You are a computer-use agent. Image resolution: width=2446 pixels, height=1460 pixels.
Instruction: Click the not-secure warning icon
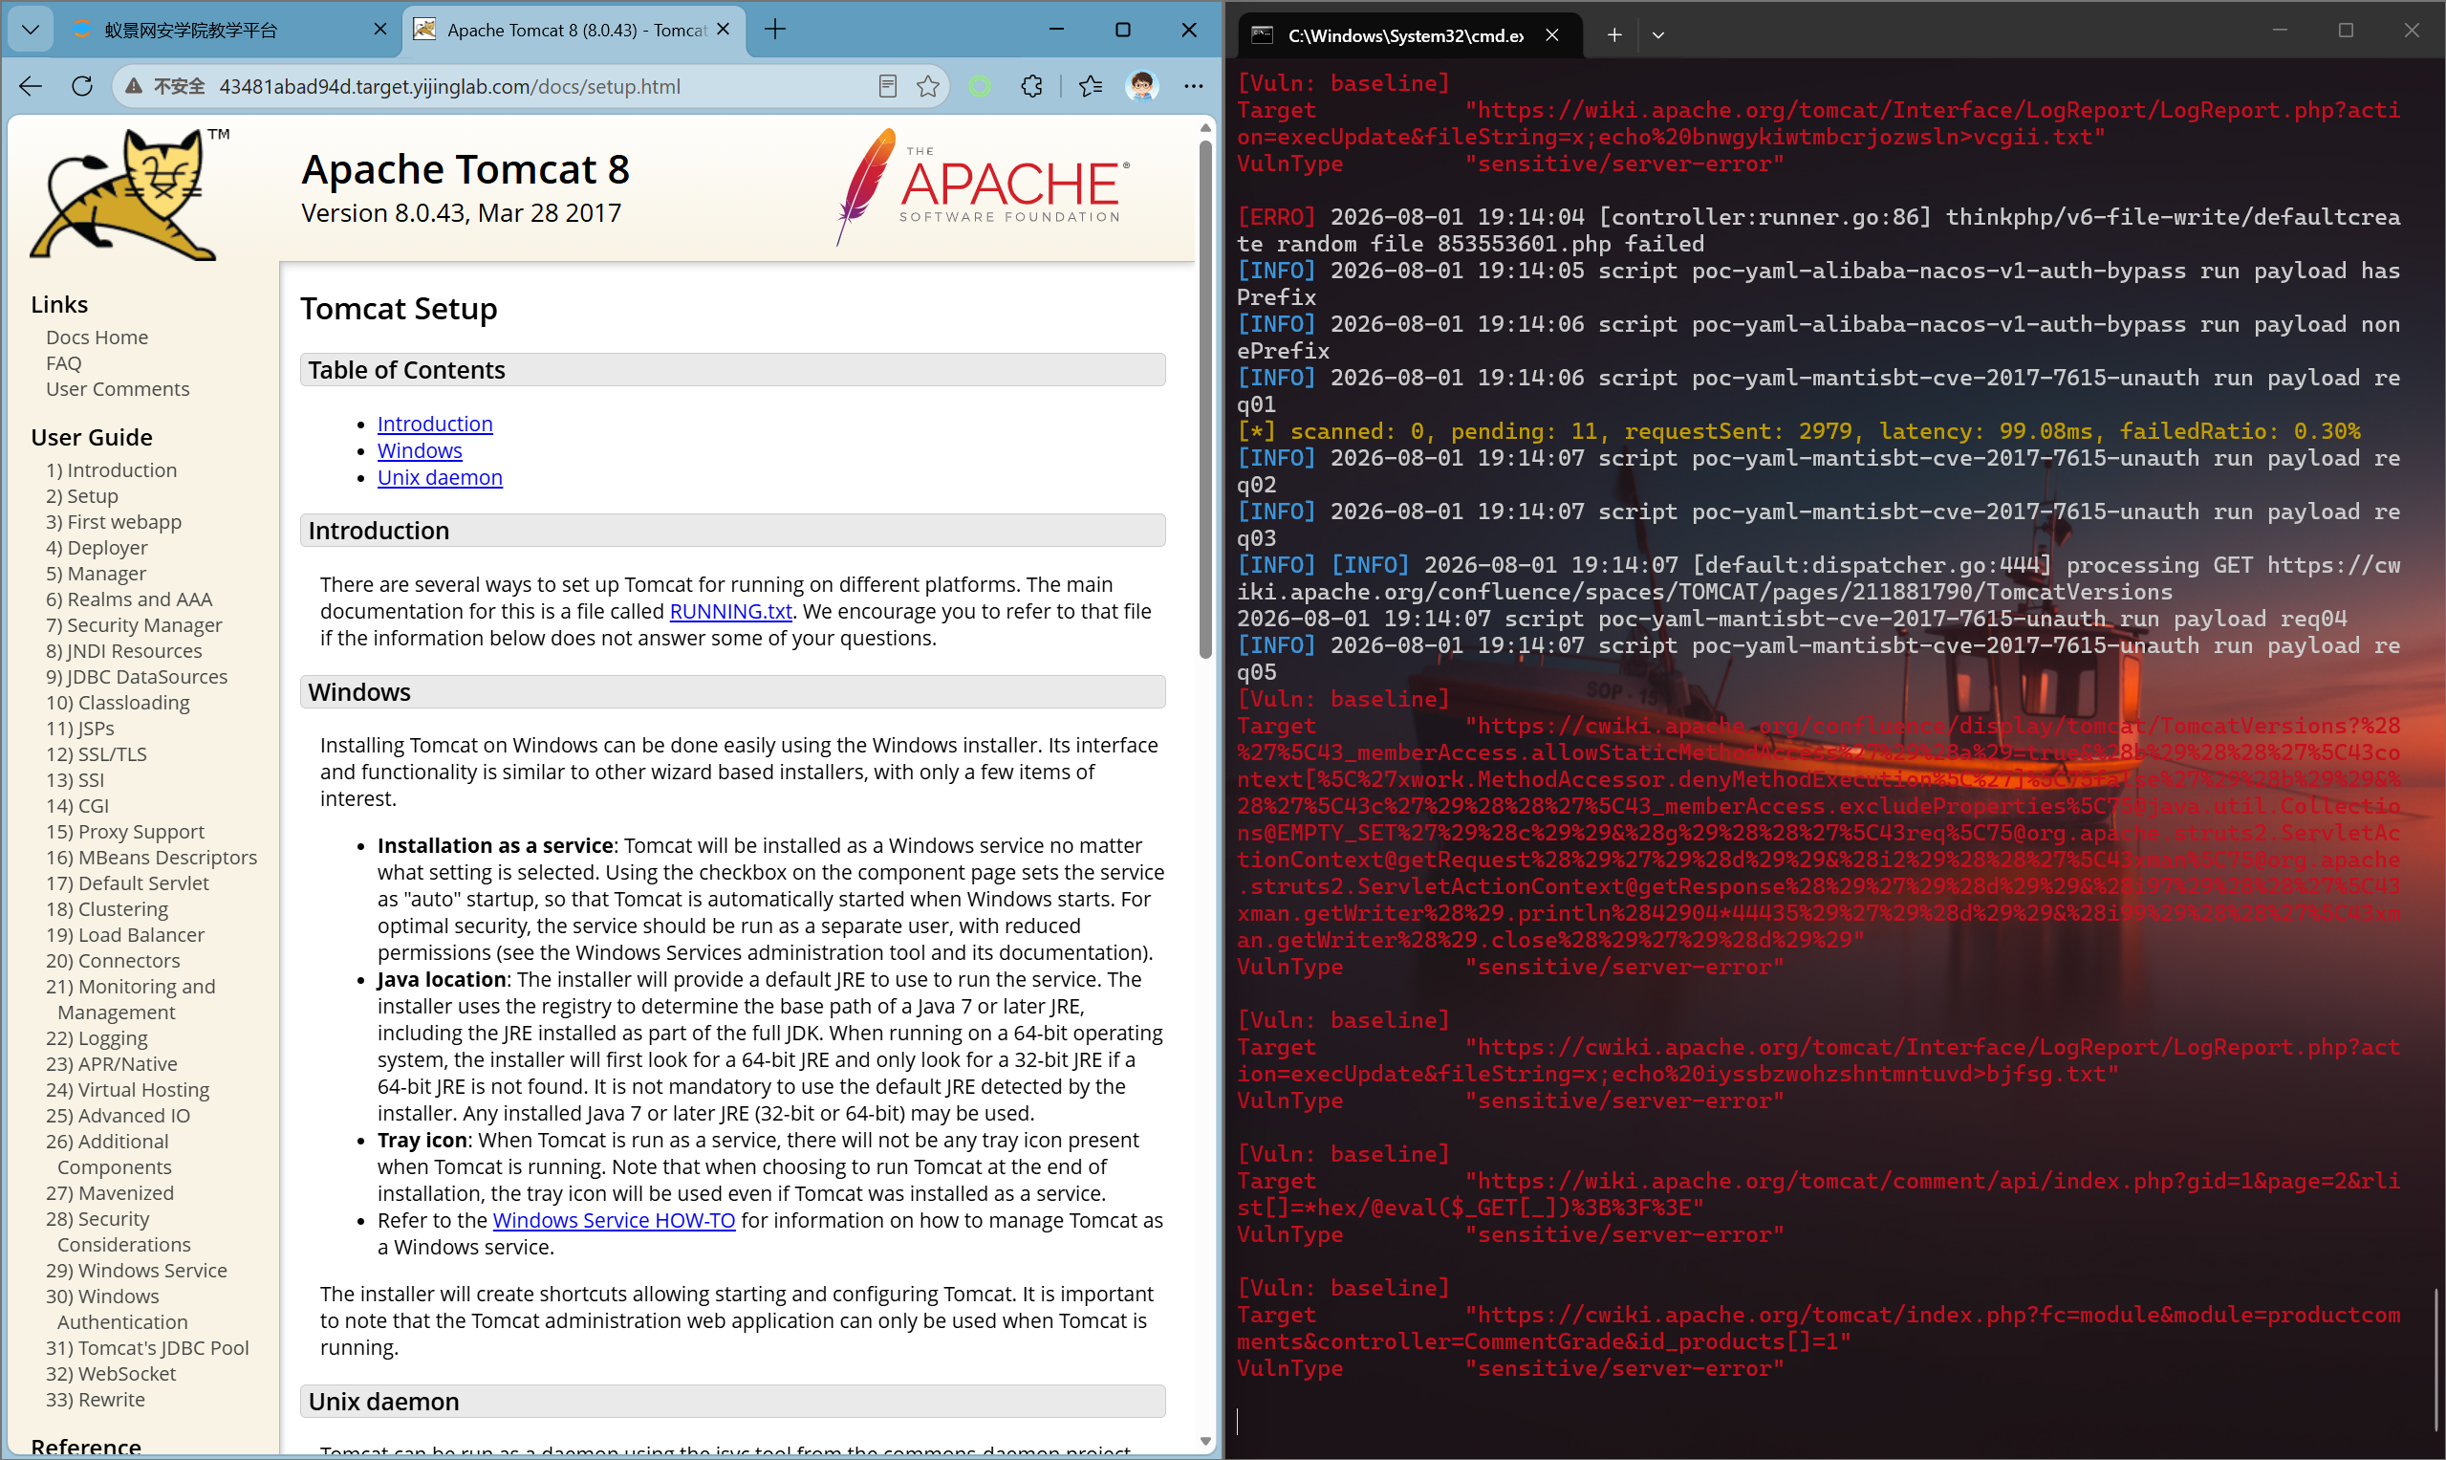click(x=134, y=87)
